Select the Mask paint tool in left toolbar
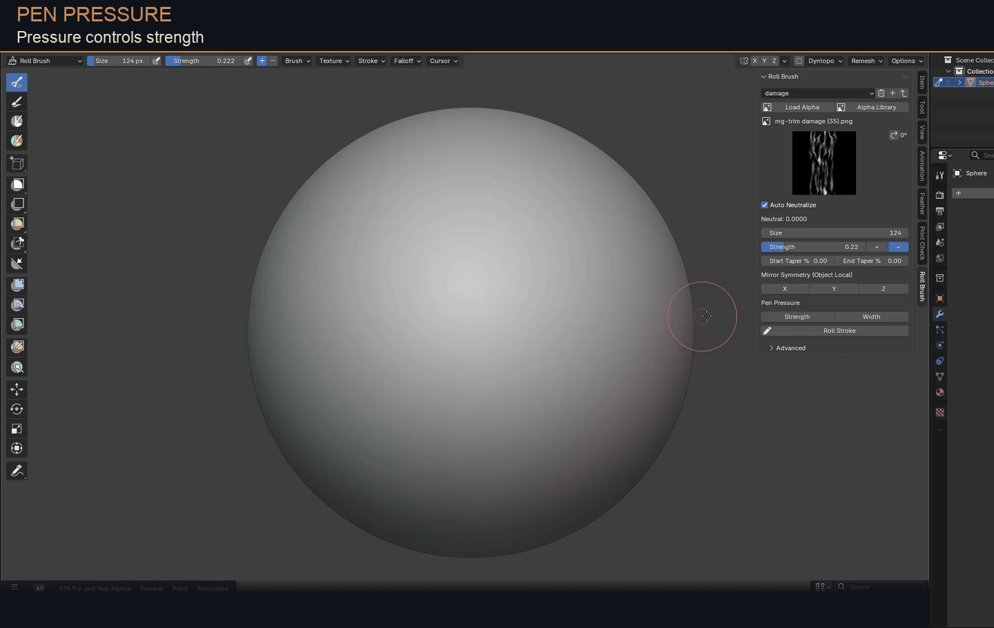The image size is (994, 628). click(x=17, y=121)
